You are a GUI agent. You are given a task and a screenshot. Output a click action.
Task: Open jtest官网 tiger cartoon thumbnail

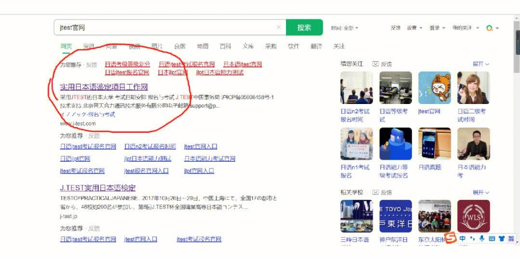(434, 88)
